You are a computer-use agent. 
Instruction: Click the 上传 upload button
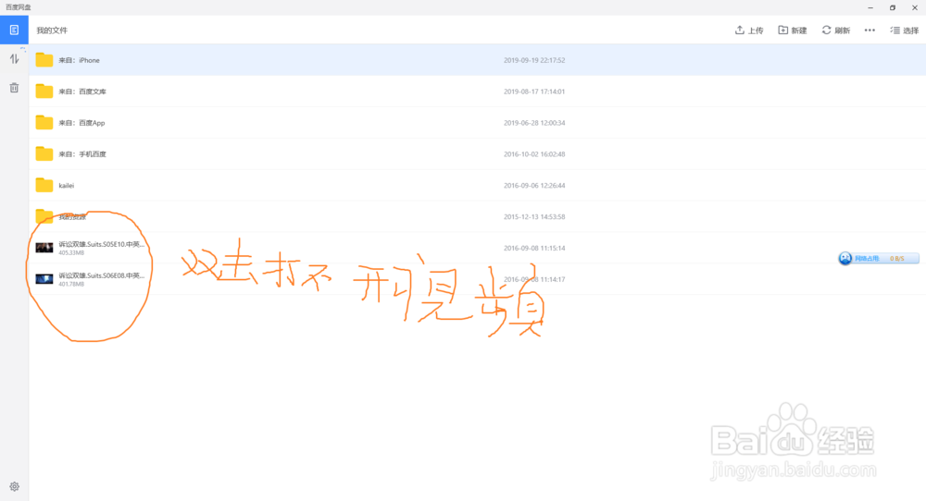pyautogui.click(x=749, y=31)
